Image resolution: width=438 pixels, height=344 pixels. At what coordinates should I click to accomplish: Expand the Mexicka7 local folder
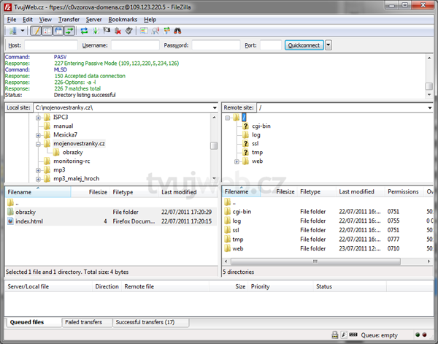click(38, 135)
